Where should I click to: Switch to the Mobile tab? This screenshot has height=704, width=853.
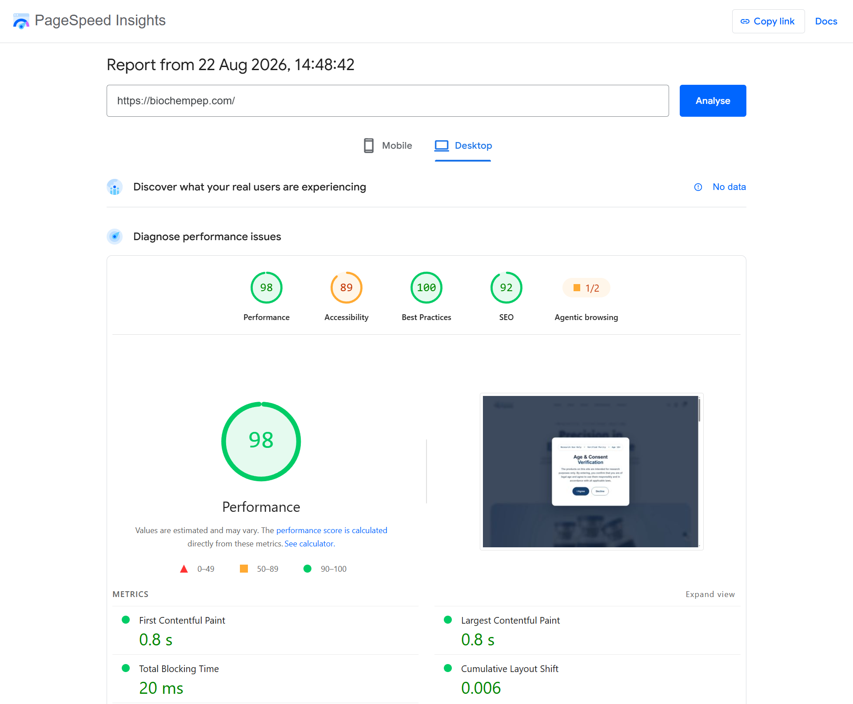click(388, 146)
